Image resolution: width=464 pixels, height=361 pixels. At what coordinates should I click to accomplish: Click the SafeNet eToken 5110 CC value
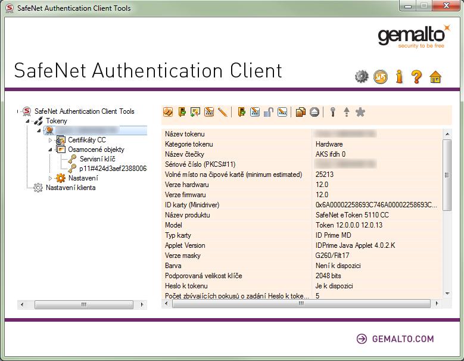pos(352,215)
